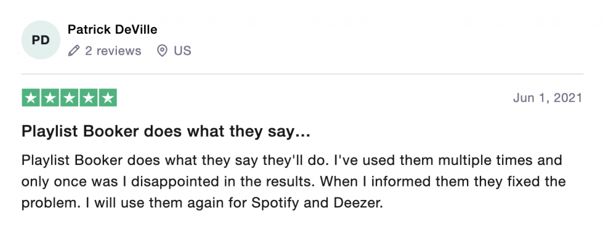Click the second green star
This screenshot has height=227, width=603.
point(50,98)
